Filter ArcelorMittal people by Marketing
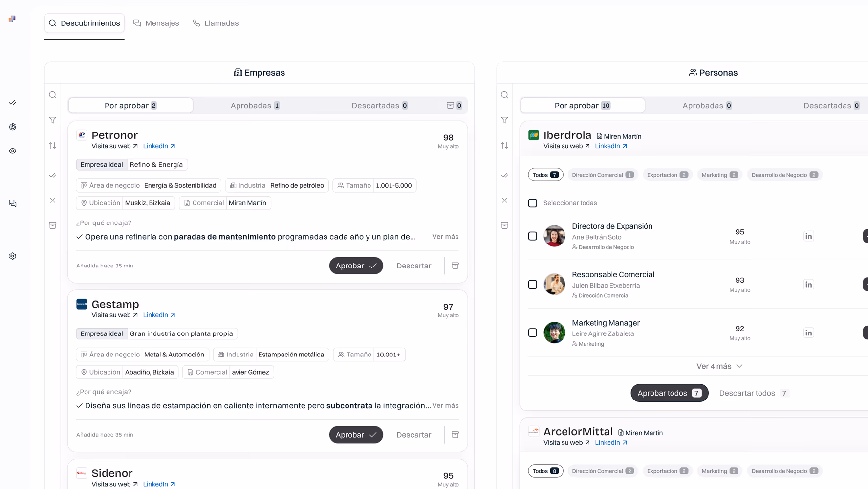This screenshot has width=868, height=489. tap(719, 471)
